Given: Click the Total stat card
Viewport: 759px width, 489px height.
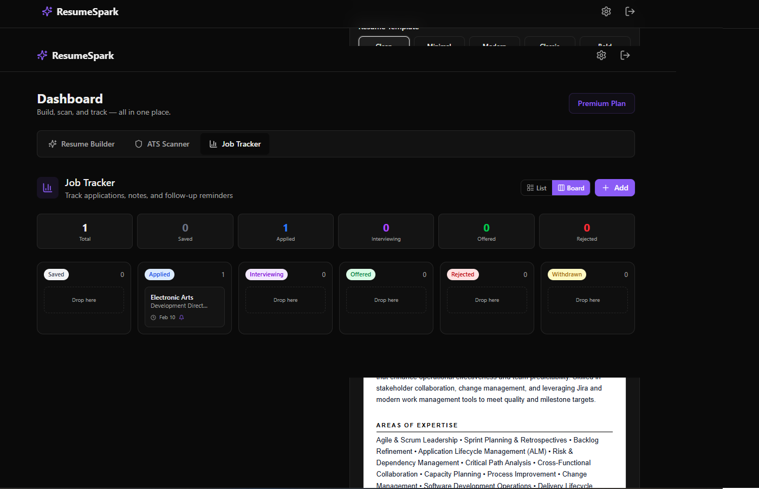Looking at the screenshot, I should pos(85,232).
